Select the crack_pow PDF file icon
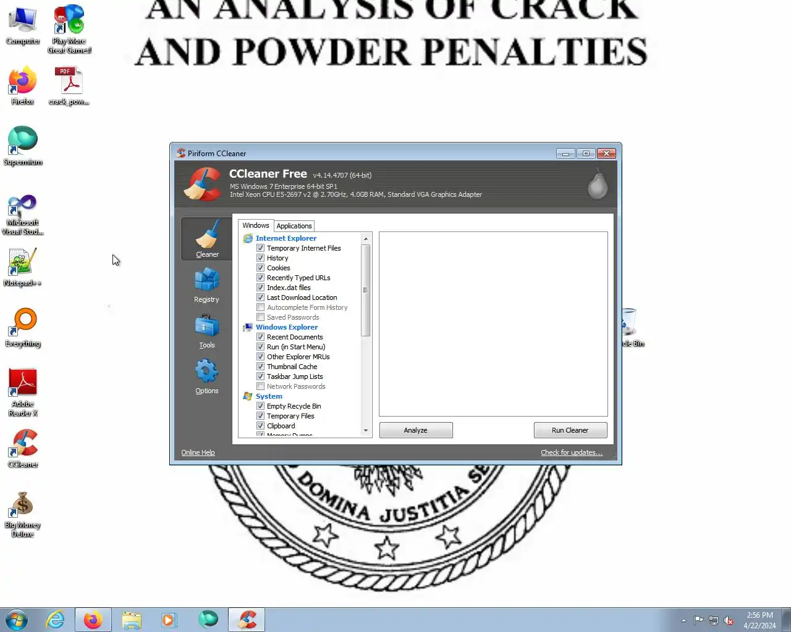Screen dimensions: 791x632 [x=69, y=86]
